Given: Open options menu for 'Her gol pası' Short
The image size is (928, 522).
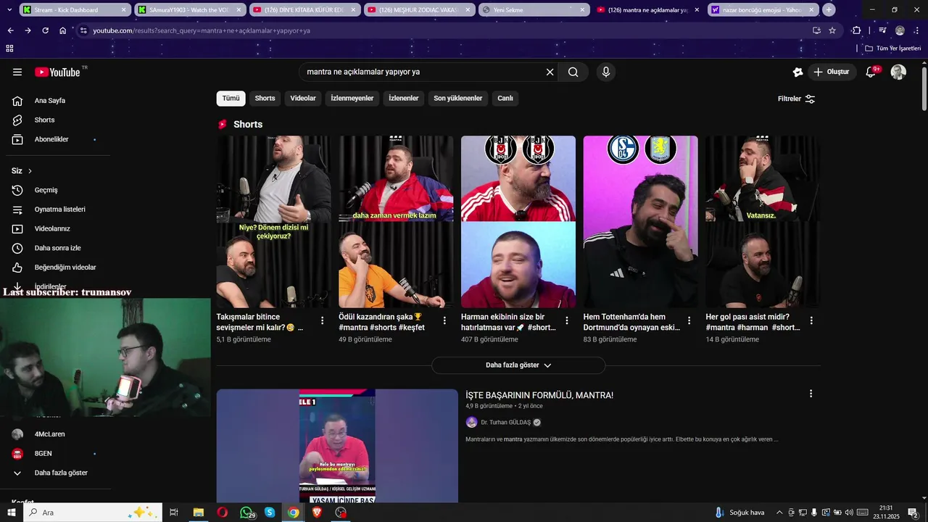Looking at the screenshot, I should (811, 320).
